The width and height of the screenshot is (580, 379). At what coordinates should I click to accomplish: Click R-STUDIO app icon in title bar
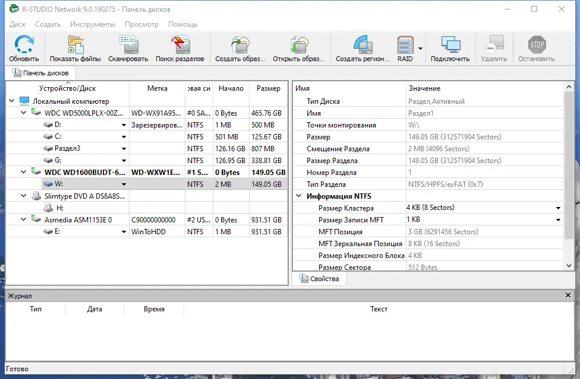click(14, 8)
